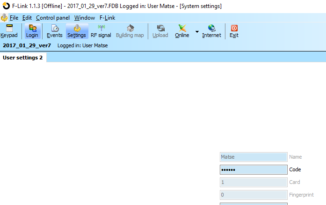Image resolution: width=326 pixels, height=205 pixels.
Task: Expand the dropdown arrow next to Online
Action: [x=197, y=32]
